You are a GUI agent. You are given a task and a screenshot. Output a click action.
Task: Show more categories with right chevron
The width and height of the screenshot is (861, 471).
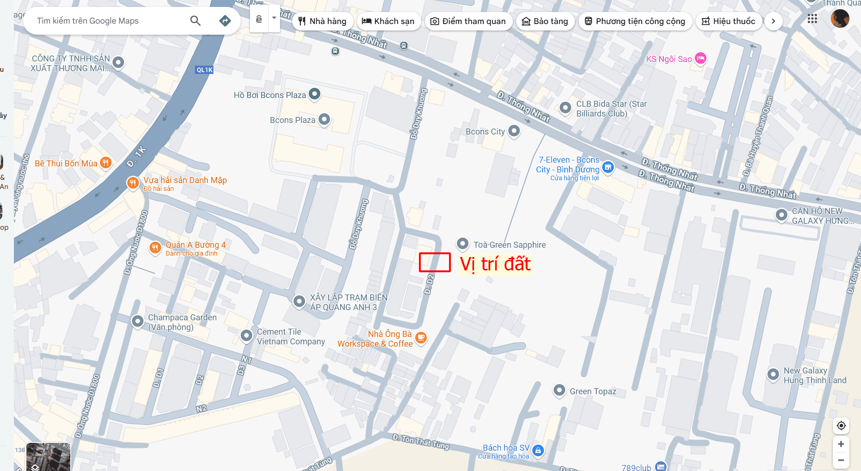click(773, 21)
